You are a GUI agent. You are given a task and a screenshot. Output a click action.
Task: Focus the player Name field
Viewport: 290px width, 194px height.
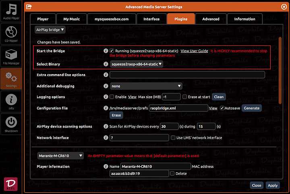coord(155,167)
